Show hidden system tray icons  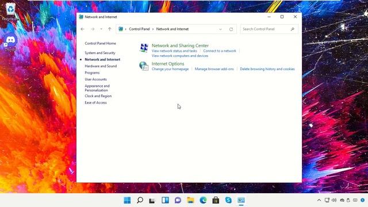pyautogui.click(x=319, y=200)
